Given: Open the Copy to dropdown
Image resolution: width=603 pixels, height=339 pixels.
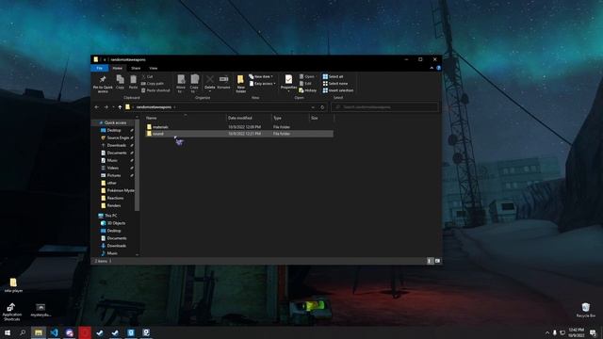Looking at the screenshot, I should tap(194, 84).
